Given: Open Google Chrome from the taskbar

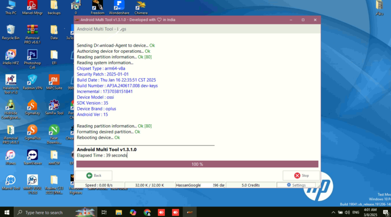Looking at the screenshot, I should click(147, 212).
